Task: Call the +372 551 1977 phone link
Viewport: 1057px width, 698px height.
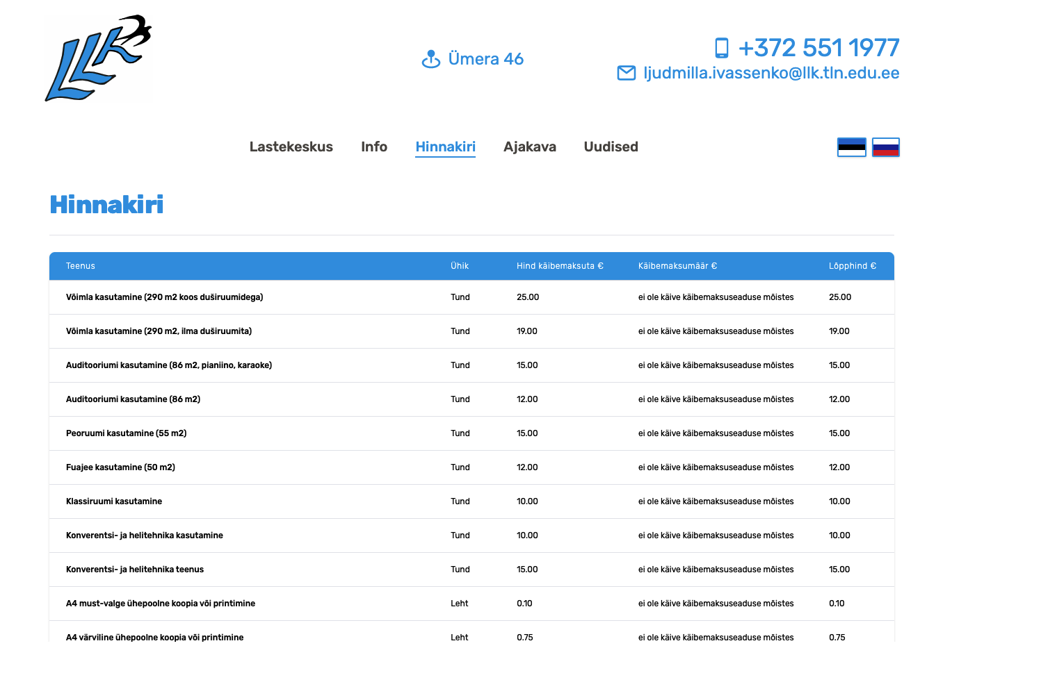Action: [x=818, y=48]
